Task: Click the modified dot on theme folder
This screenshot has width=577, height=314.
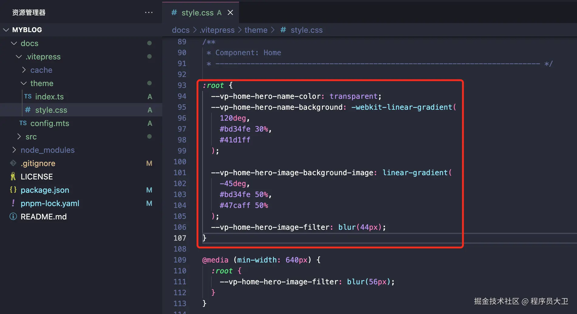Action: coord(149,83)
